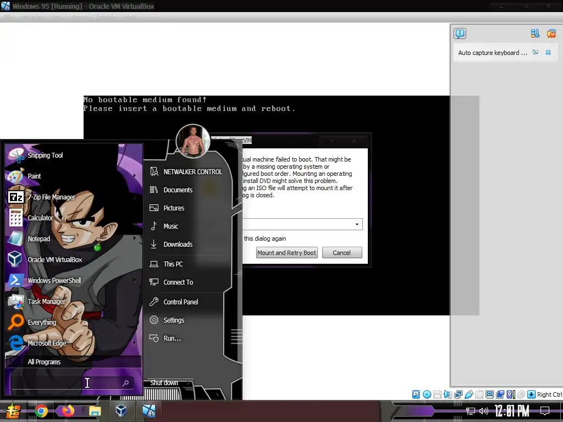Click the mouse integration status indicator
The width and height of the screenshot is (563, 422).
(x=521, y=395)
